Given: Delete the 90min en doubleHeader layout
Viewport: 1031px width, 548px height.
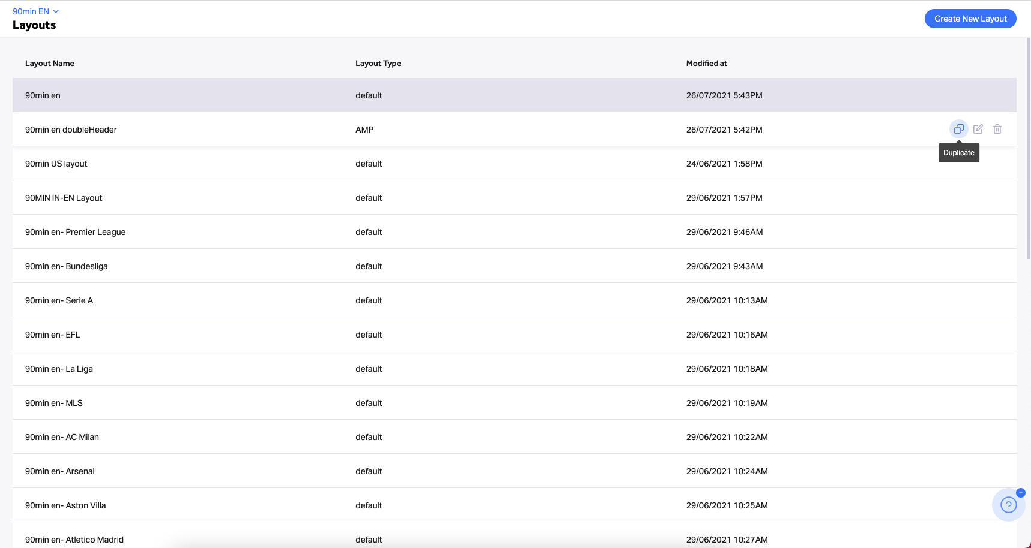Looking at the screenshot, I should (x=997, y=129).
